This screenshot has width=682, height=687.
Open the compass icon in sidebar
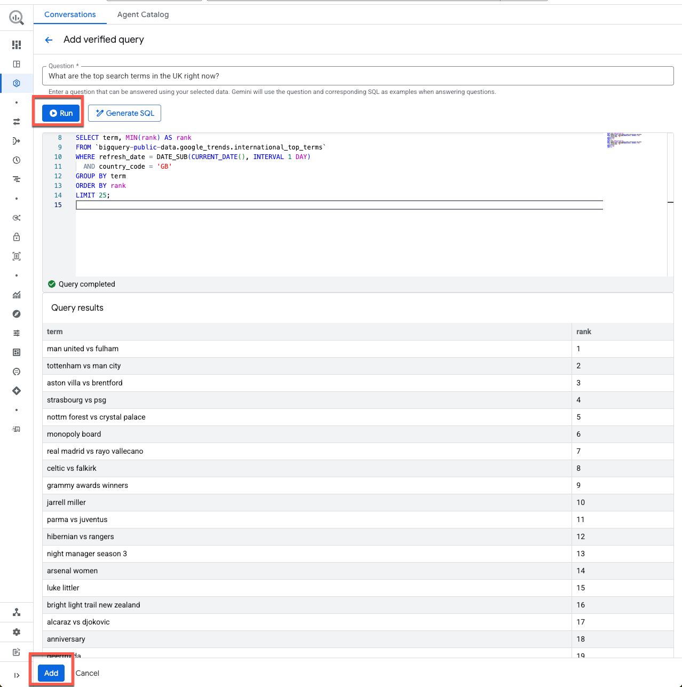click(17, 314)
